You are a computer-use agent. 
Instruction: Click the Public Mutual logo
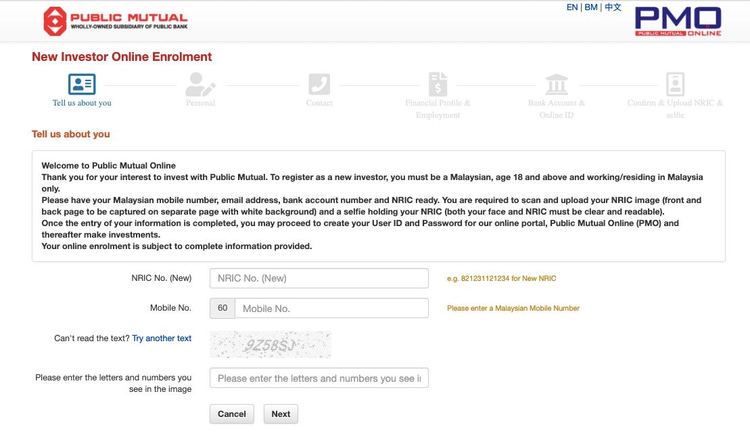(x=115, y=22)
